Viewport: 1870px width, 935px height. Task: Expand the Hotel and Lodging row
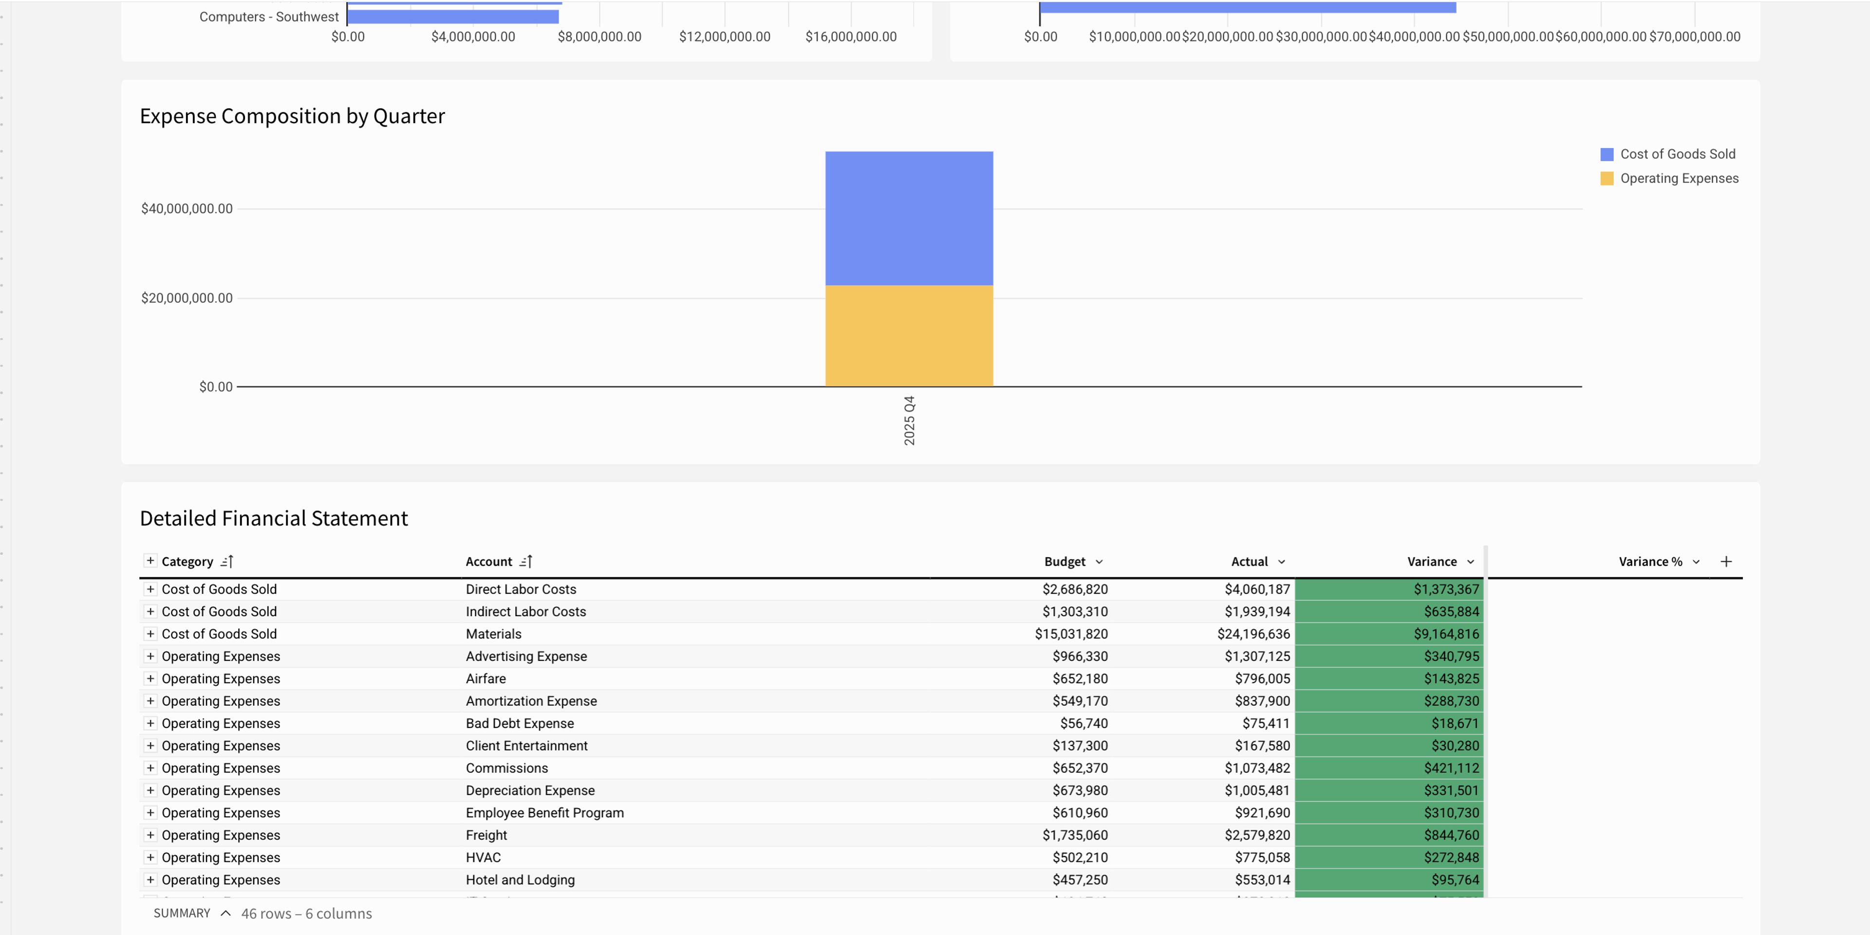(x=150, y=880)
